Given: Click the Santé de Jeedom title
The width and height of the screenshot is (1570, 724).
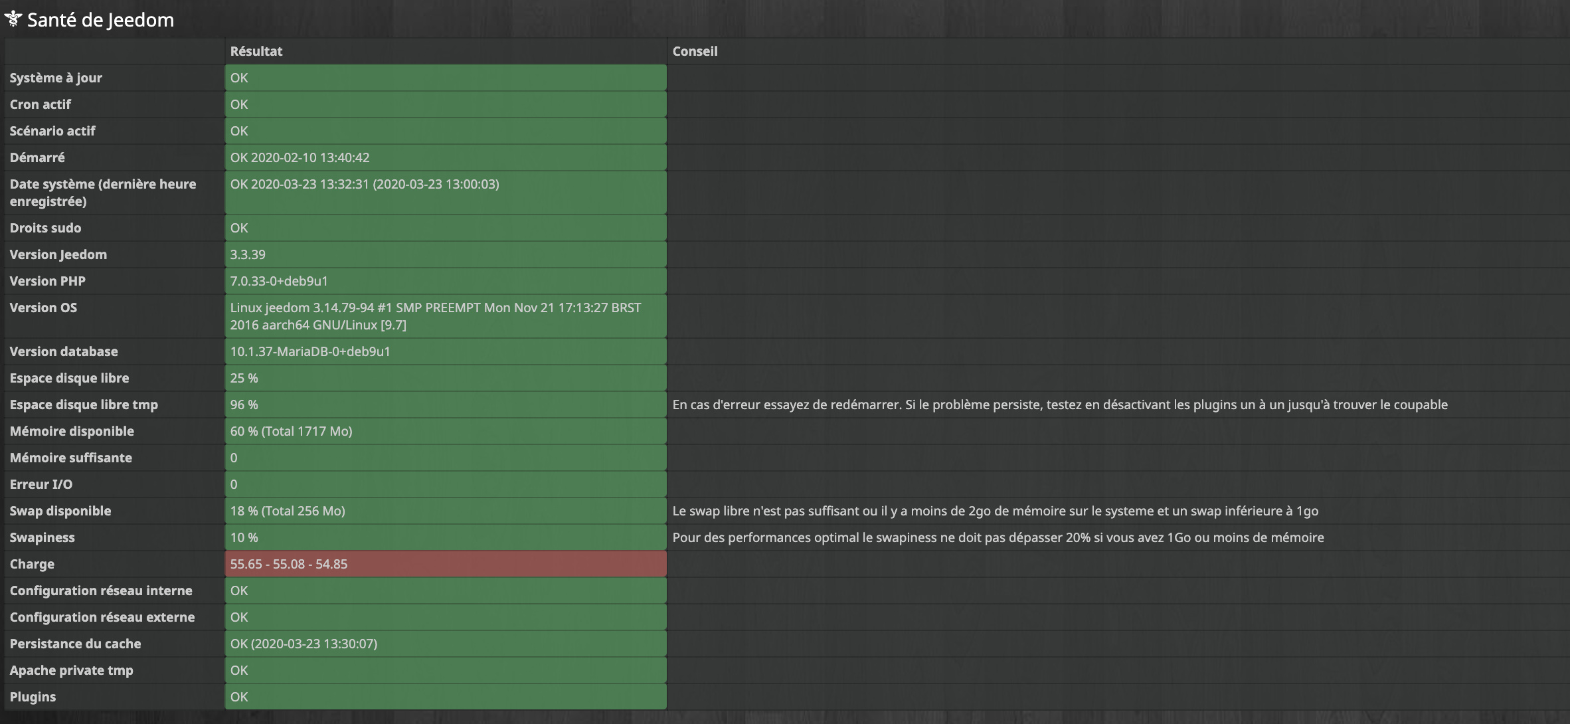Looking at the screenshot, I should tap(100, 20).
